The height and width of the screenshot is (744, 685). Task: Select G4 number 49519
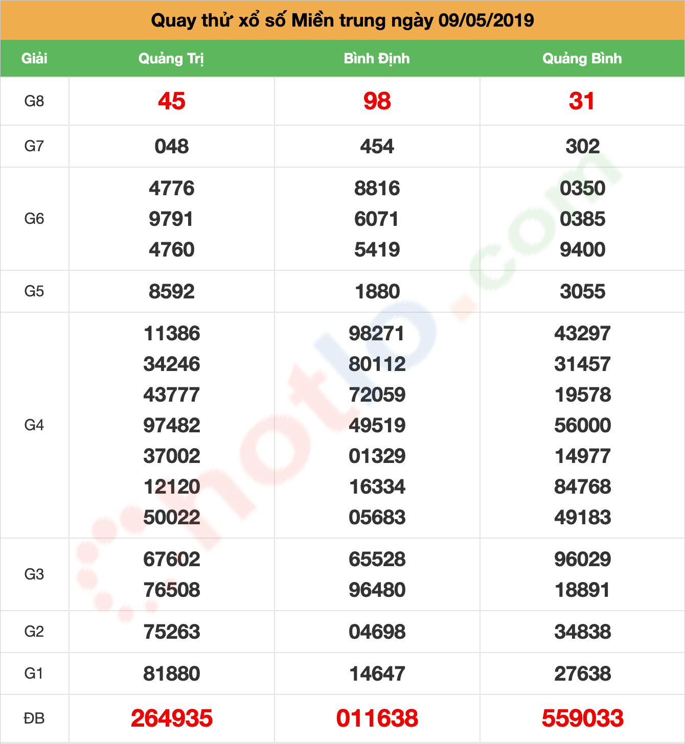pyautogui.click(x=377, y=426)
